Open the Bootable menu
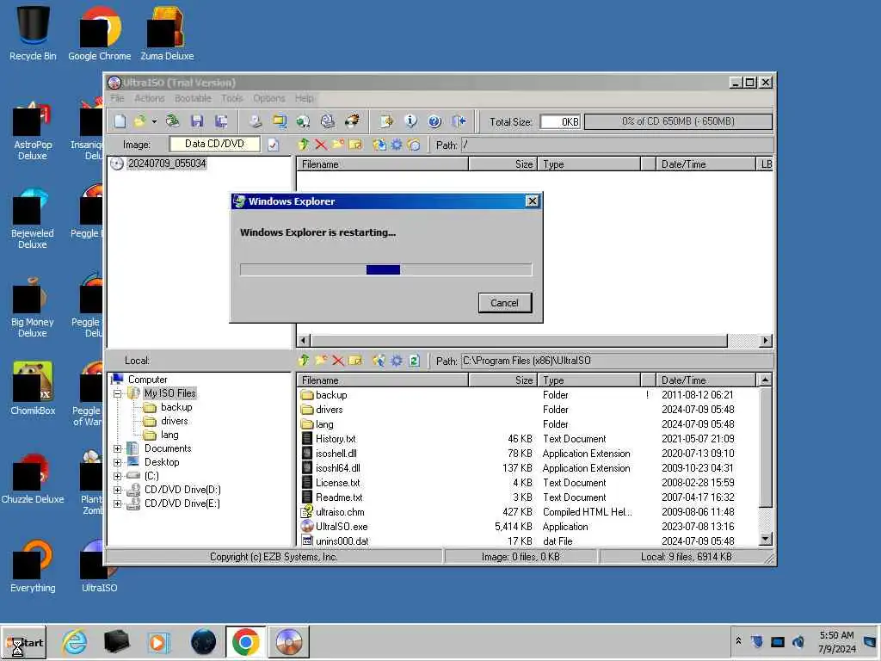Viewport: 881px width, 661px height. tap(193, 98)
